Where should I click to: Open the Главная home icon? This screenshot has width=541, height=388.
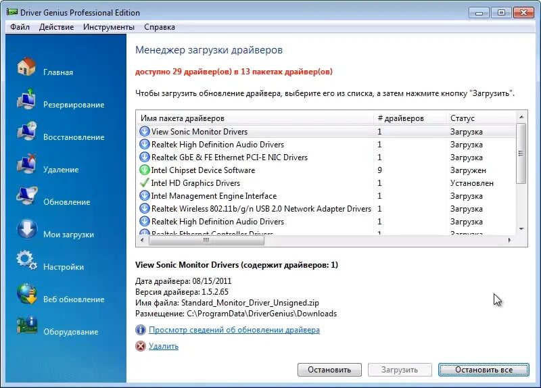click(26, 66)
